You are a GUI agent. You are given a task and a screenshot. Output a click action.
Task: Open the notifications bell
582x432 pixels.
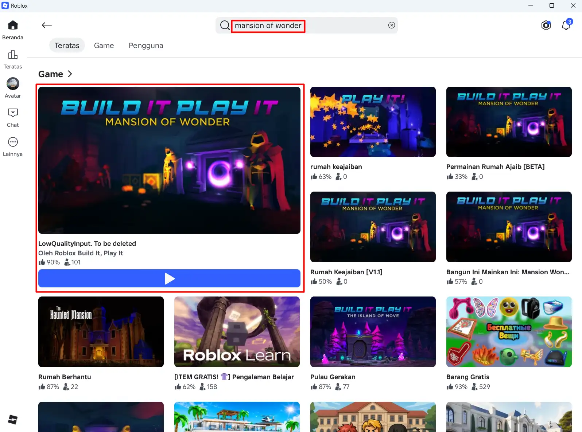(566, 25)
